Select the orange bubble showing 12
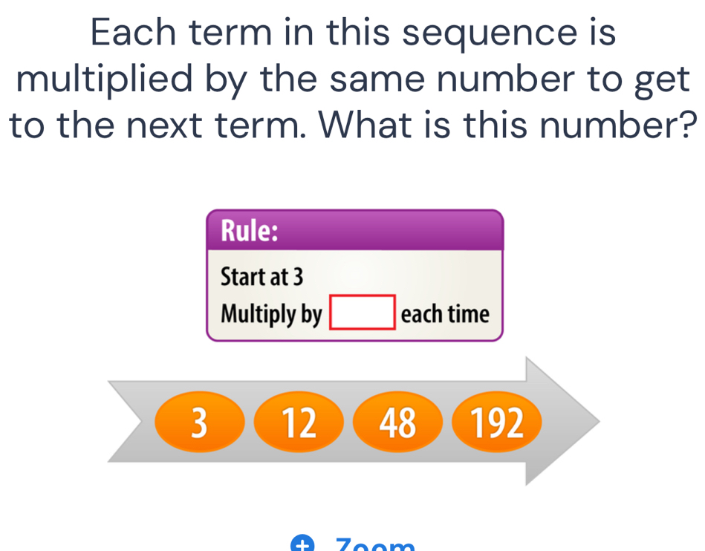 click(299, 422)
